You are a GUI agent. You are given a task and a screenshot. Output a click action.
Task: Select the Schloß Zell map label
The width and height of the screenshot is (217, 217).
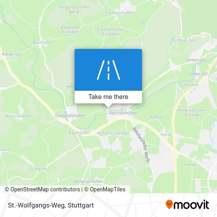click(x=184, y=40)
